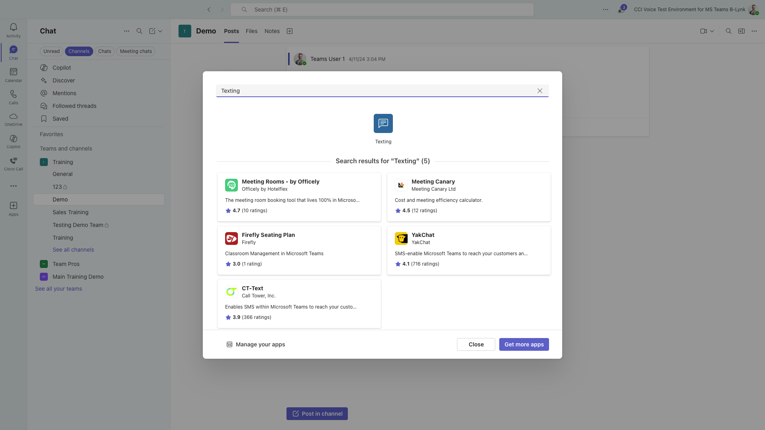
Task: Toggle the Unread filter chip
Action: point(51,51)
